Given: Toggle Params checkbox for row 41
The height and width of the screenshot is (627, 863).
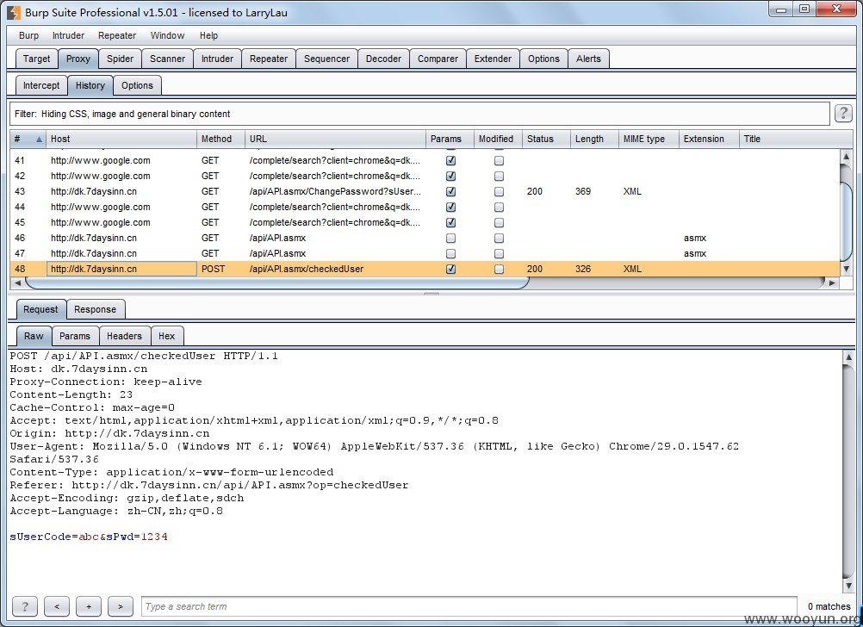Looking at the screenshot, I should pyautogui.click(x=450, y=161).
